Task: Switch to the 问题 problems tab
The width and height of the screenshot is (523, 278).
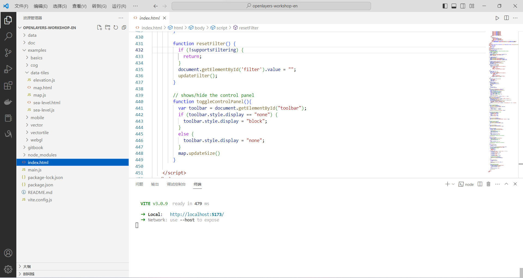Action: [x=139, y=184]
